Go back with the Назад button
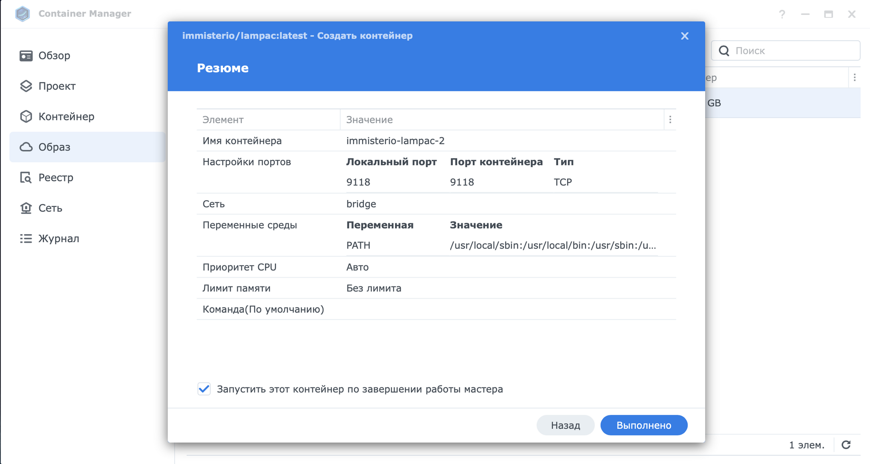This screenshot has height=464, width=870. 565,425
